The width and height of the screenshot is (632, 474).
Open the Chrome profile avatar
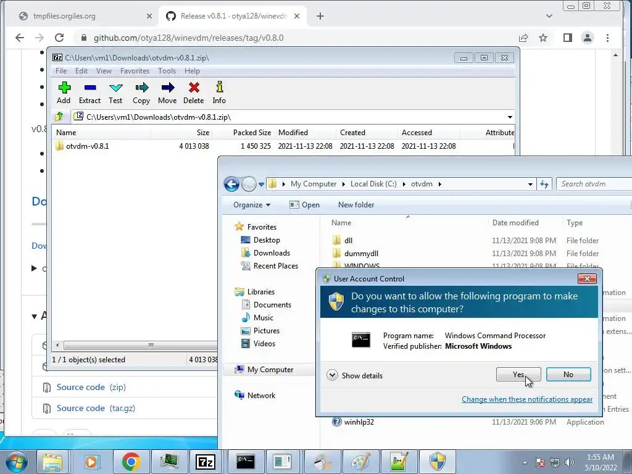coord(588,38)
